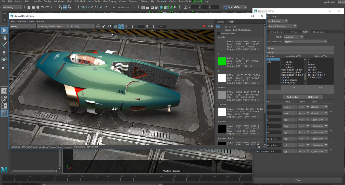Enable the Average Pixels checkbox
The height and width of the screenshot is (185, 345).
point(218,33)
